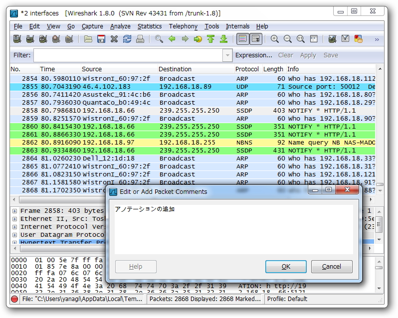Select packet 2858 SSDP NOTIFY row
This screenshot has height=318, width=398.
point(193,111)
